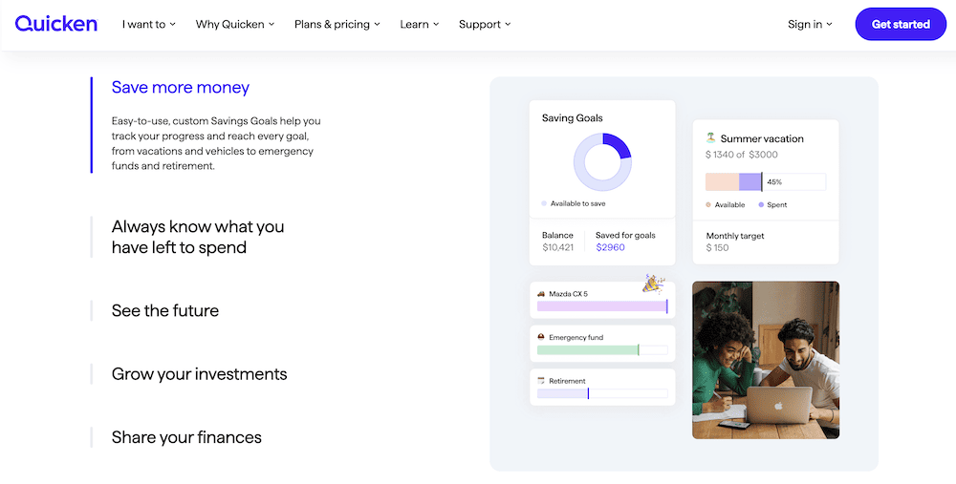The image size is (956, 484).
Task: Click the Quicken logo
Action: (56, 24)
